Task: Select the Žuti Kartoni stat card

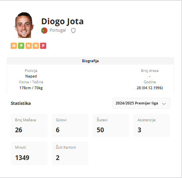Action: (70, 153)
